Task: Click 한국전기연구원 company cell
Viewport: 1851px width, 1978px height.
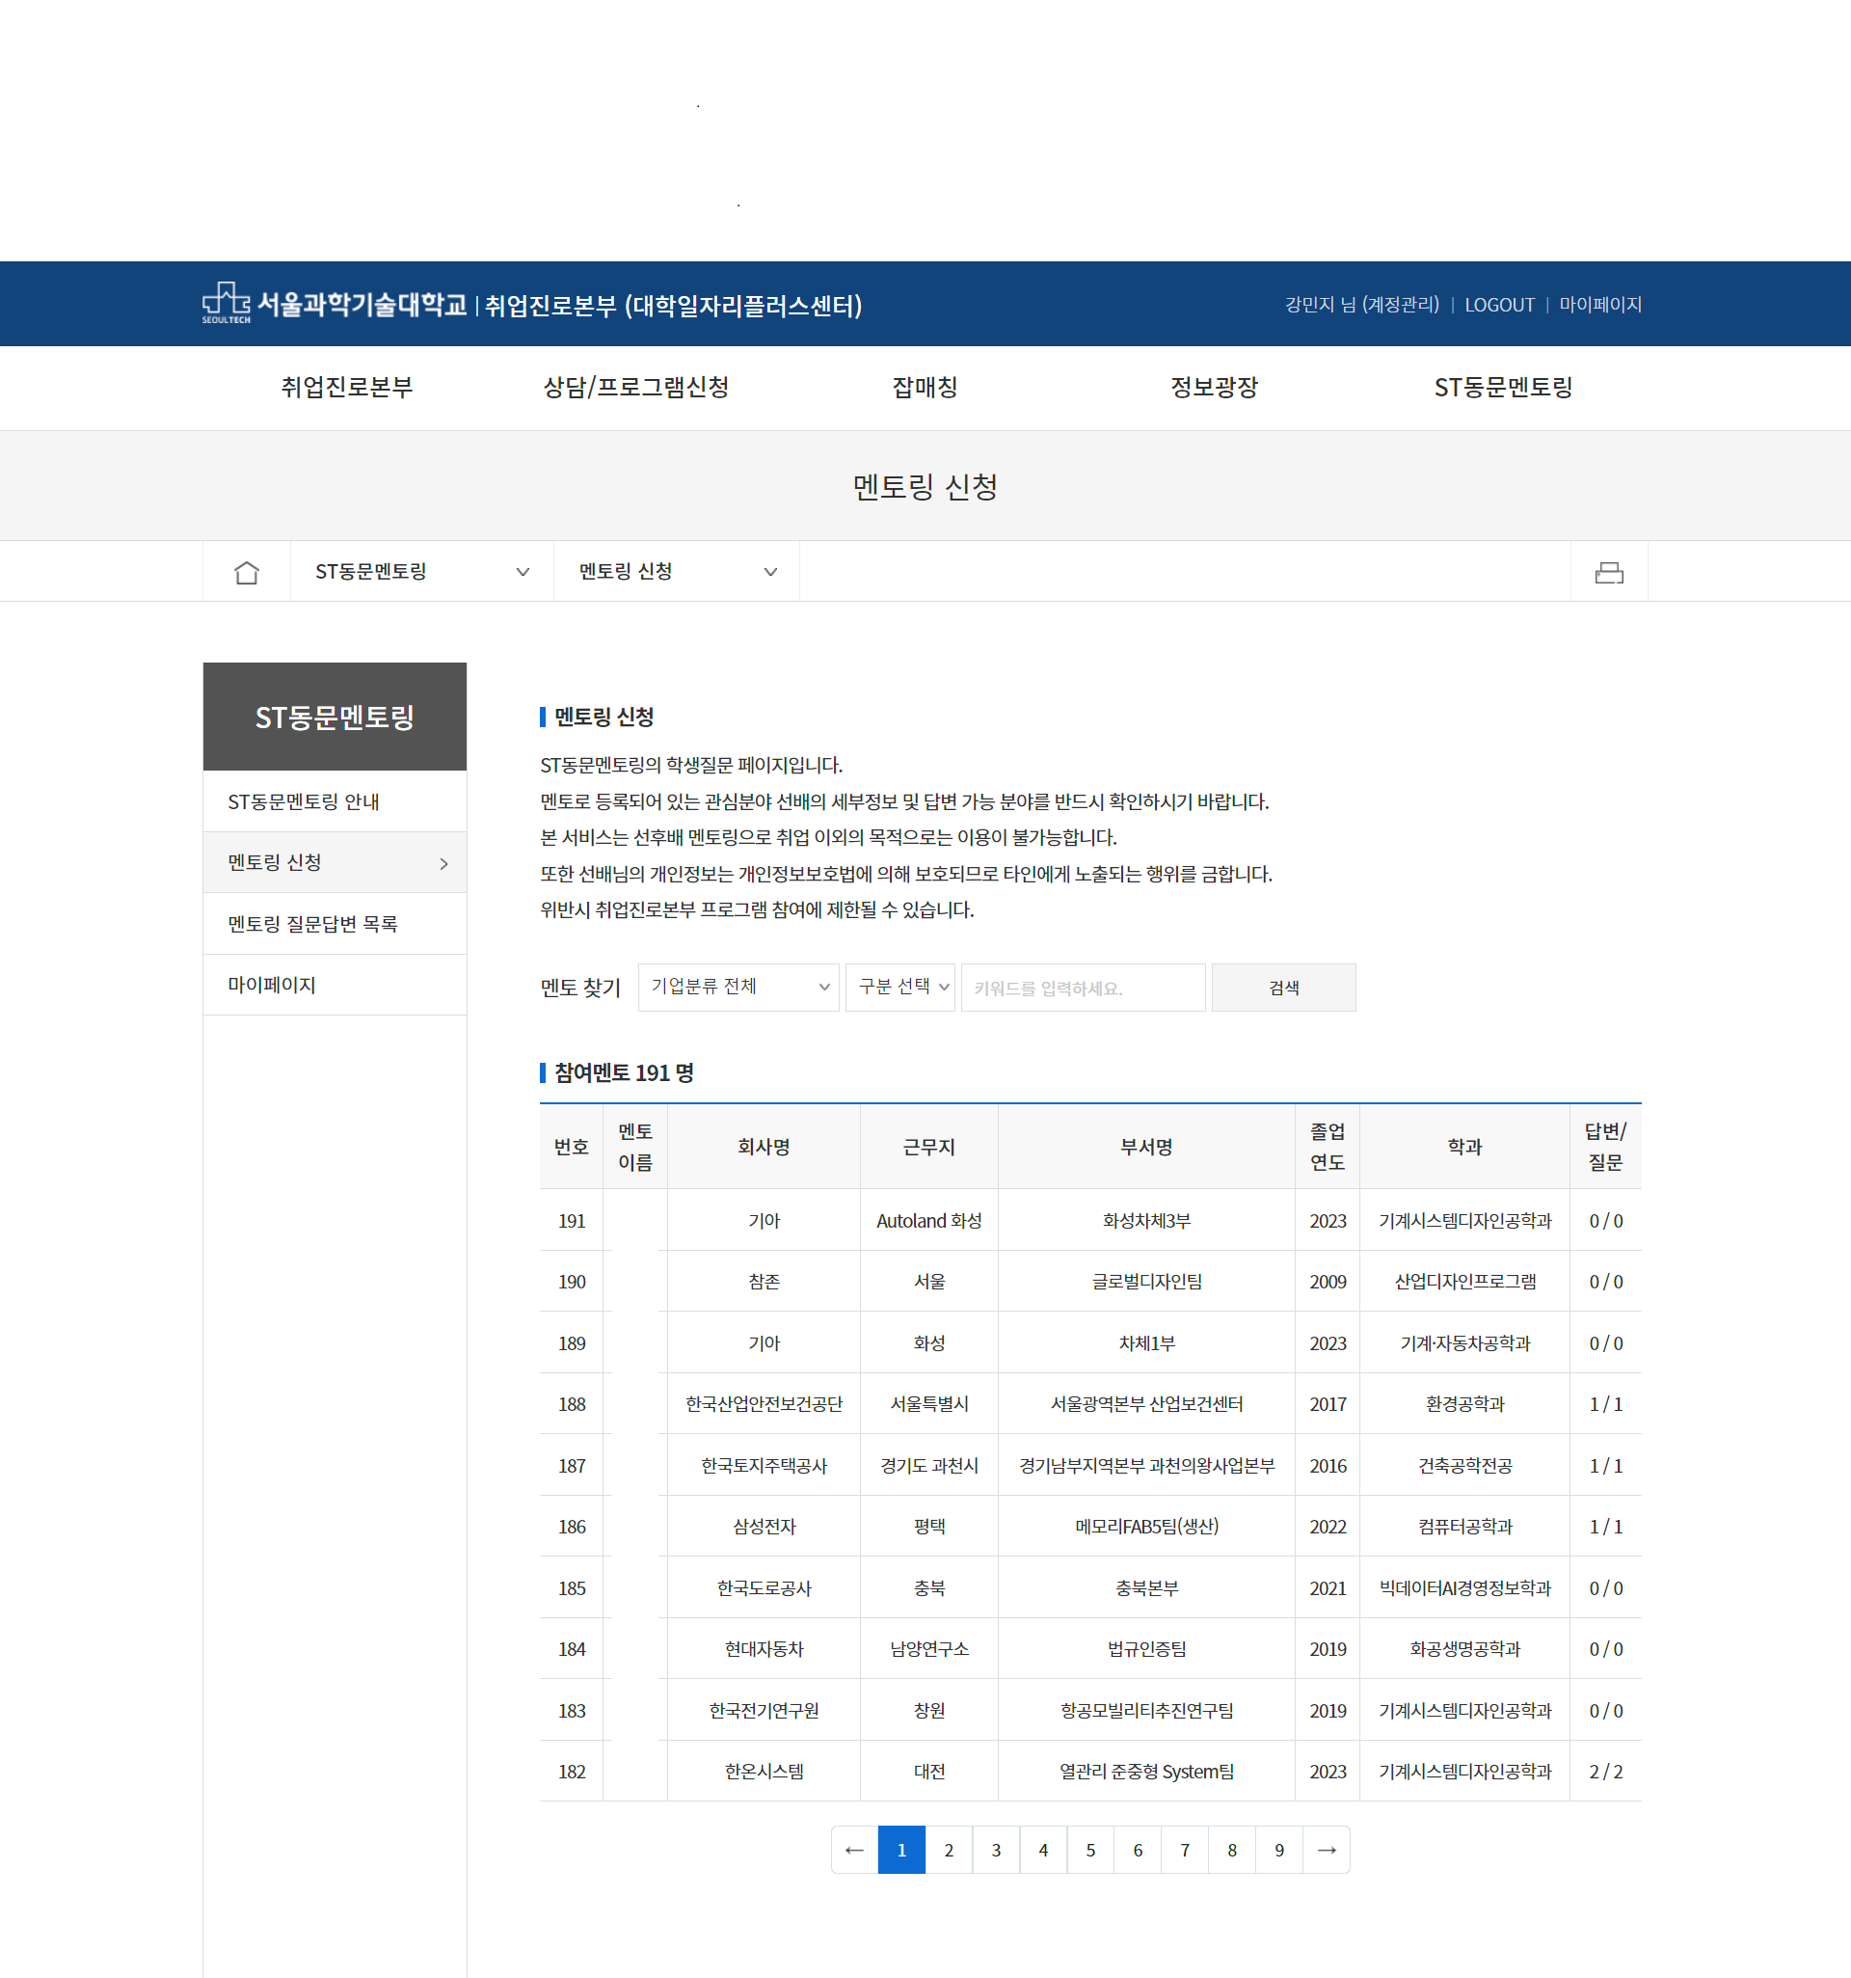Action: [x=764, y=1710]
